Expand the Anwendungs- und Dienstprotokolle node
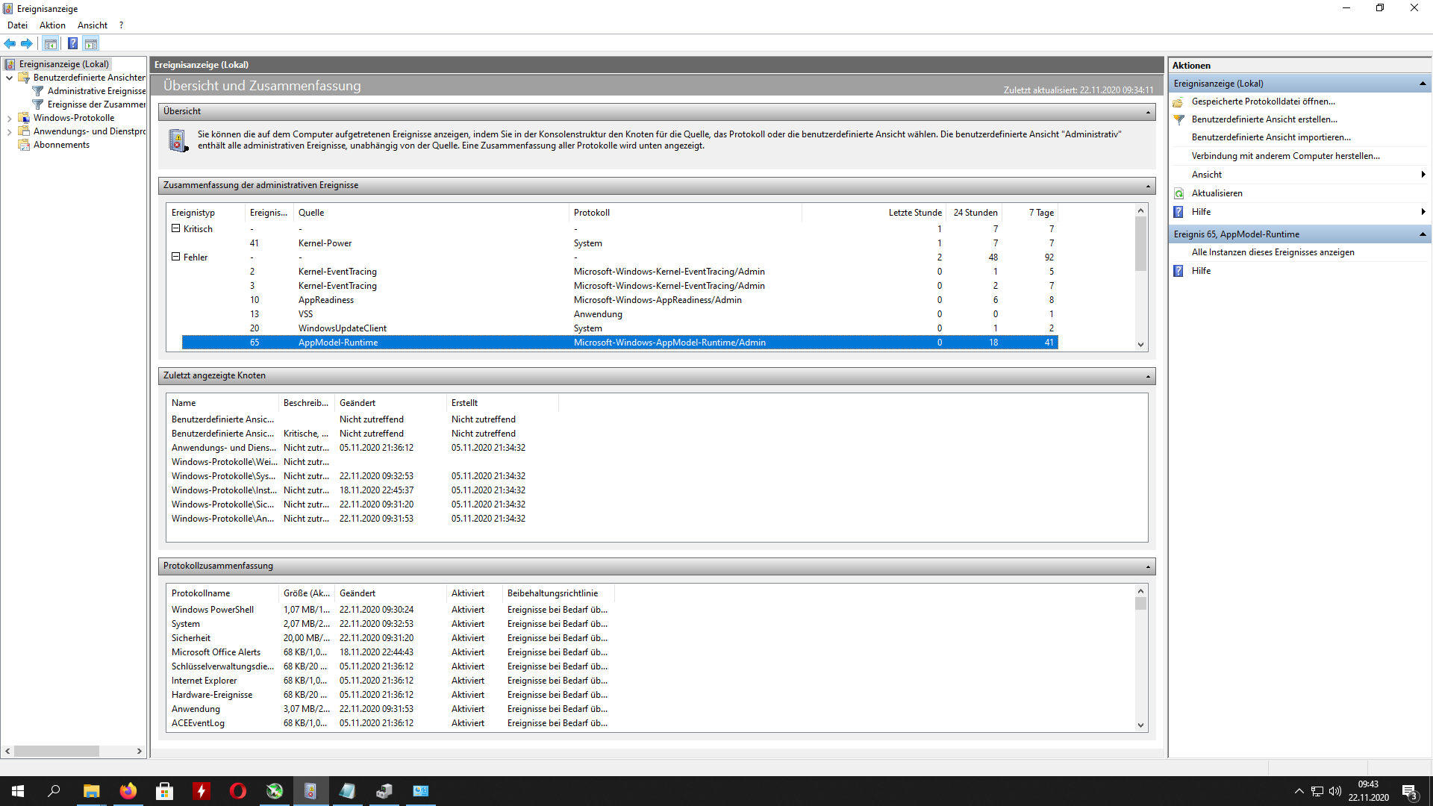The width and height of the screenshot is (1433, 806). pos(9,131)
